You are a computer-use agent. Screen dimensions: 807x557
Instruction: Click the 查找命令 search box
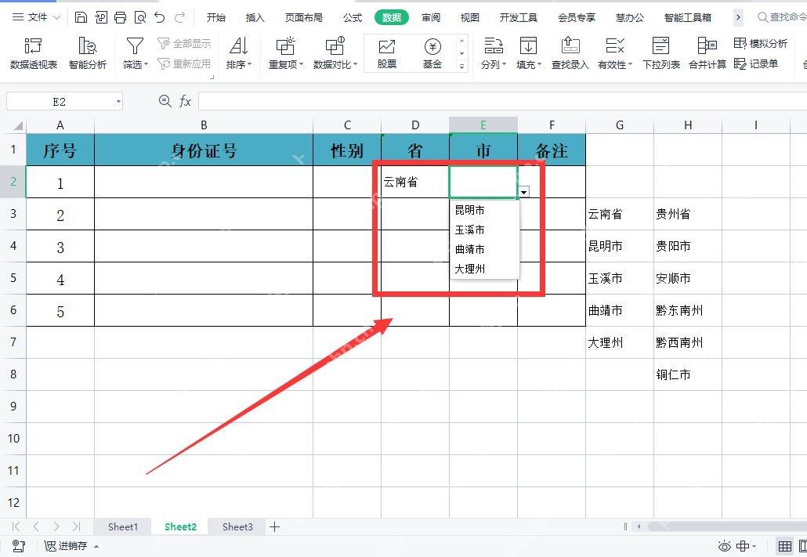point(781,17)
